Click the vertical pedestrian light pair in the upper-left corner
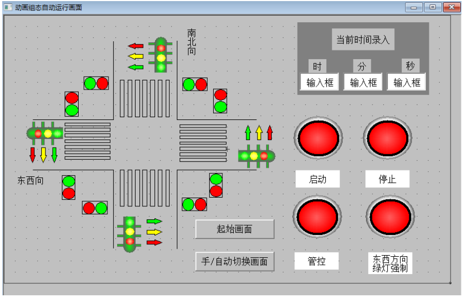The image size is (462, 298). (72, 104)
